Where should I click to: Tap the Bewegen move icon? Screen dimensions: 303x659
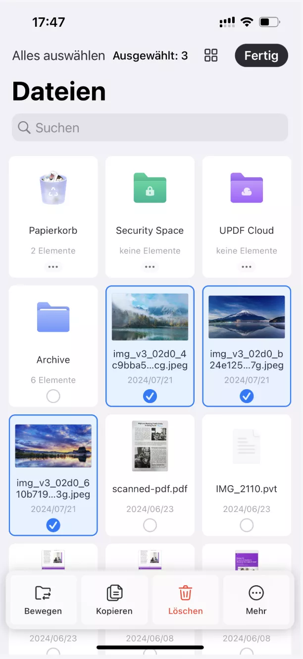tap(43, 592)
